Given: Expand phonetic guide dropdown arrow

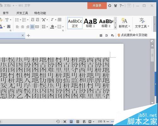Looking at the screenshot, I should click(10, 20).
